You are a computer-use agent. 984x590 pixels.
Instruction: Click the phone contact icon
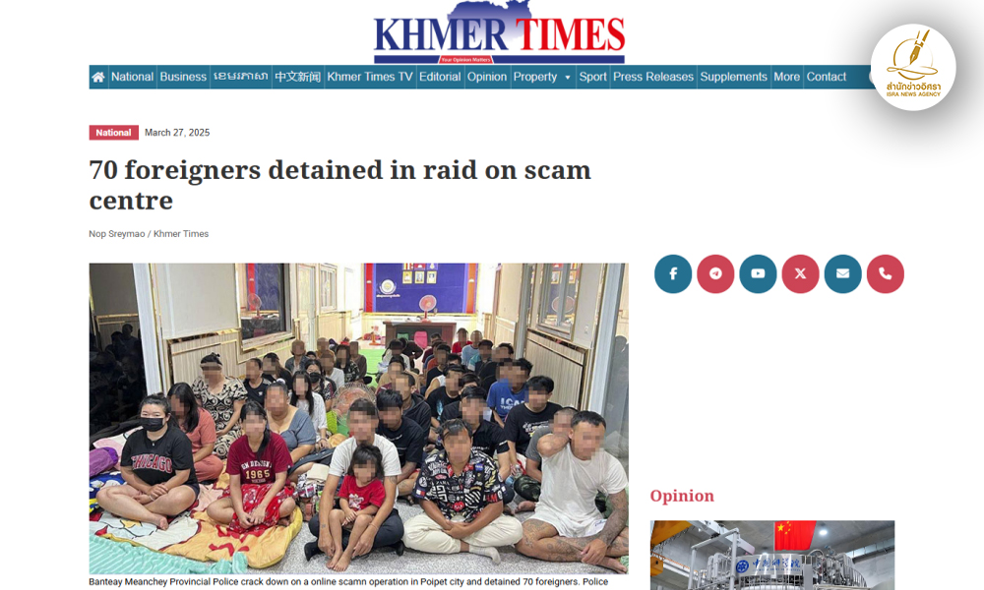[x=886, y=274]
